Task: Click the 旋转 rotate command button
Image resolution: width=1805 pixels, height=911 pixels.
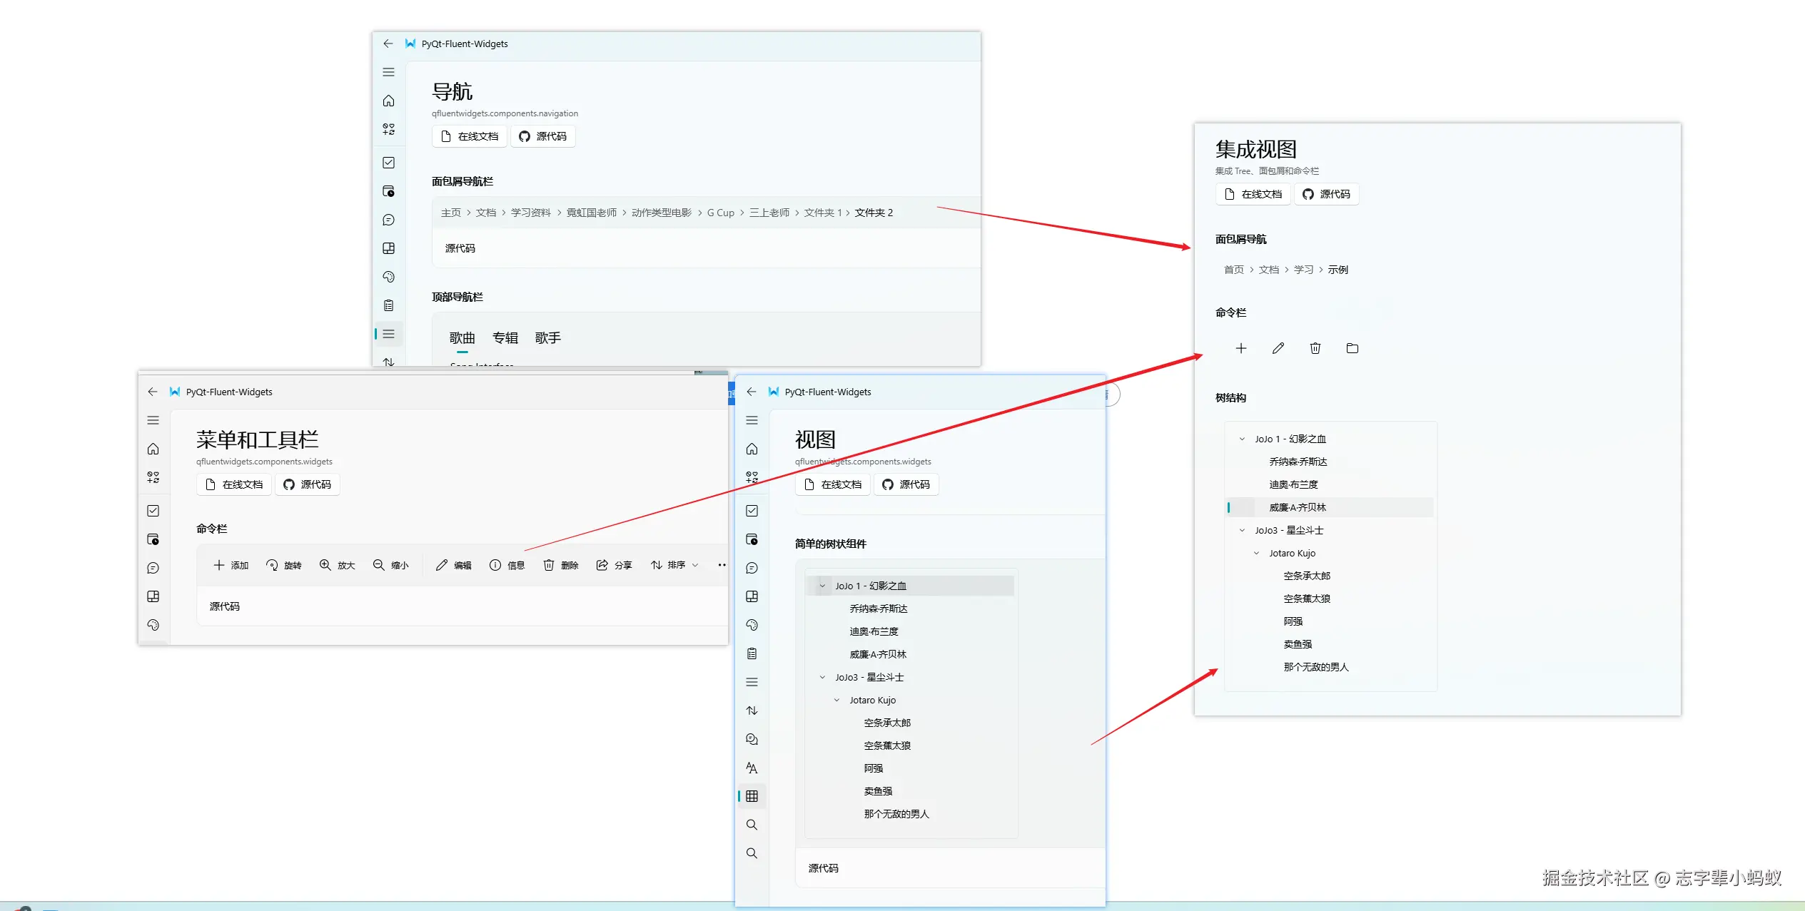Action: click(x=283, y=565)
